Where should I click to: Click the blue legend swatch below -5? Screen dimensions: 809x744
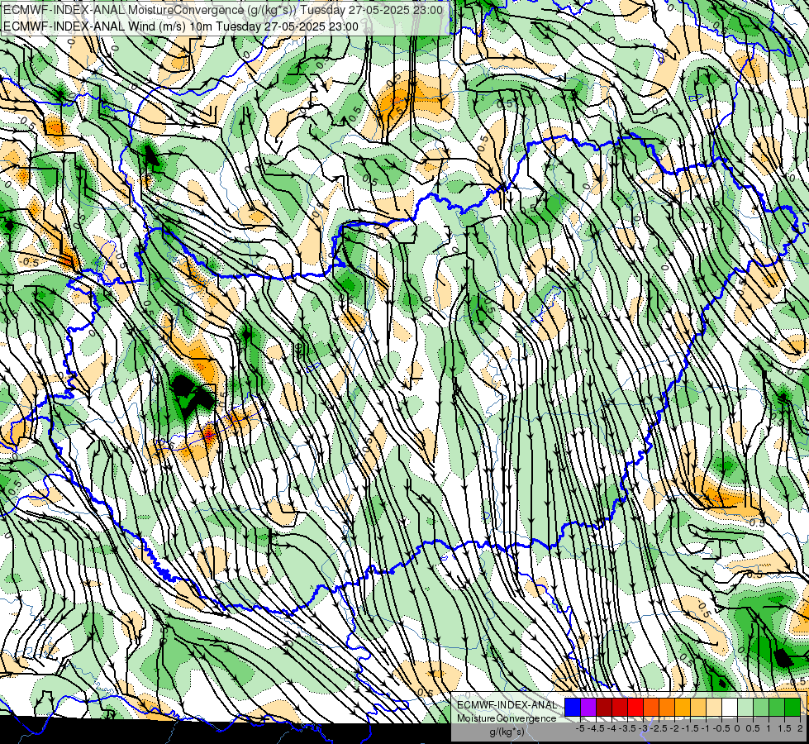click(573, 708)
